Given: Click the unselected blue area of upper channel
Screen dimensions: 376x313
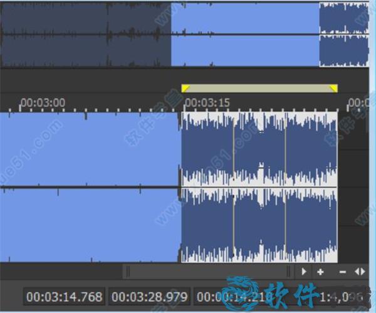Looking at the screenshot, I should 88,149.
